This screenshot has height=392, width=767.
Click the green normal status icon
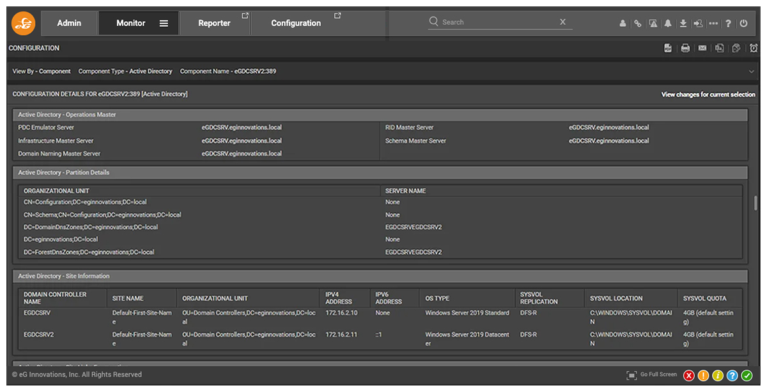(747, 376)
